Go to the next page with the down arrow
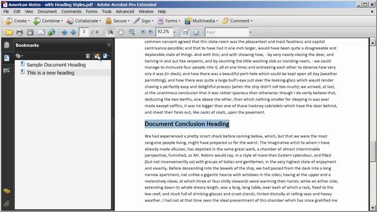This screenshot has width=377, height=212. tap(73, 32)
